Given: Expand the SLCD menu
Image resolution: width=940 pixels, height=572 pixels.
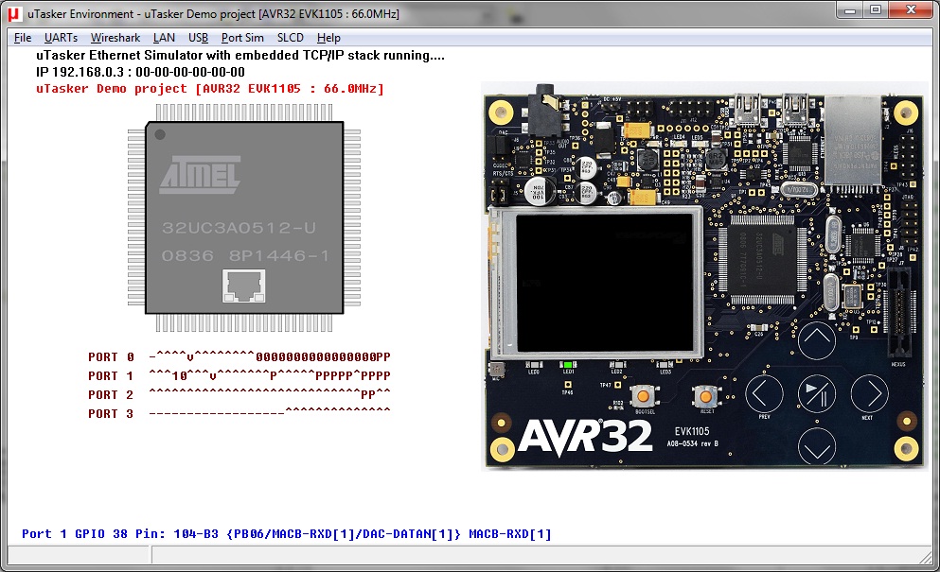Looking at the screenshot, I should (x=291, y=38).
